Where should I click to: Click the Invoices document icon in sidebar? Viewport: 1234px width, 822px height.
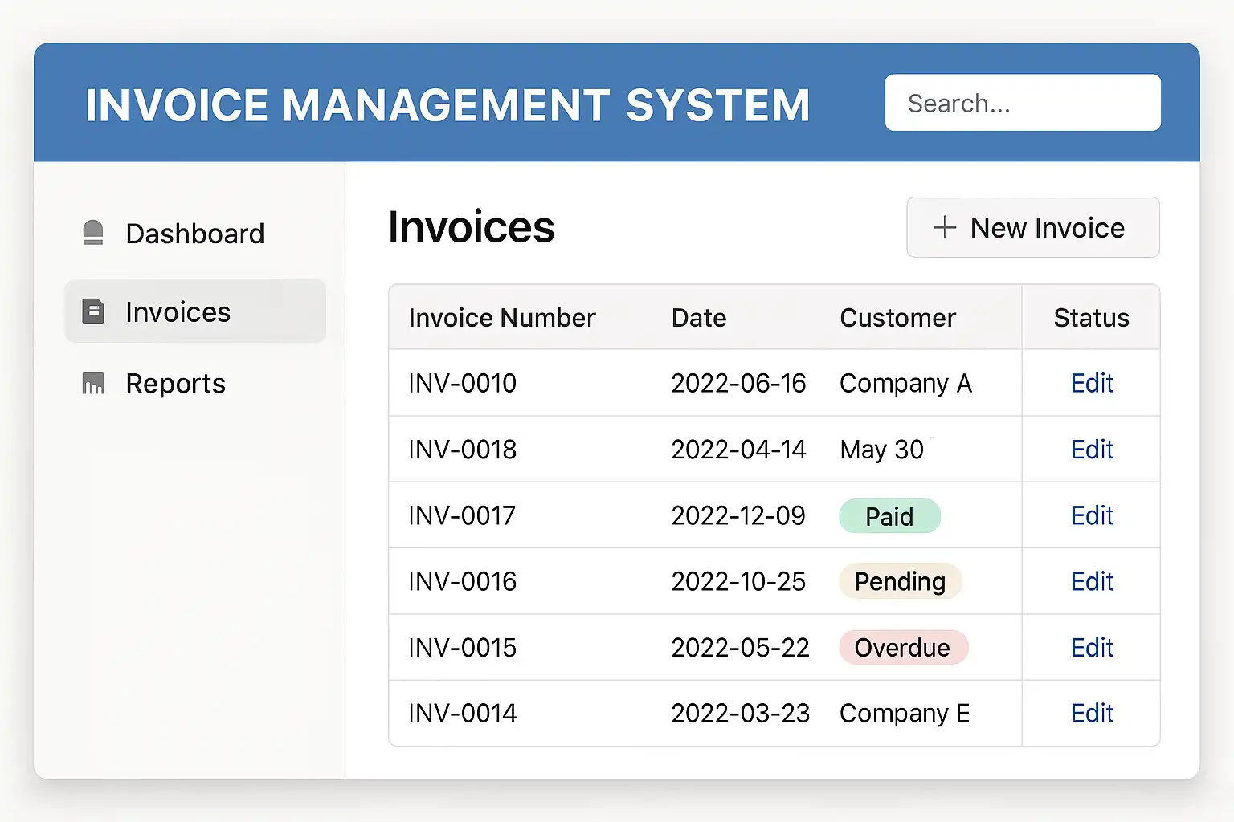coord(93,311)
